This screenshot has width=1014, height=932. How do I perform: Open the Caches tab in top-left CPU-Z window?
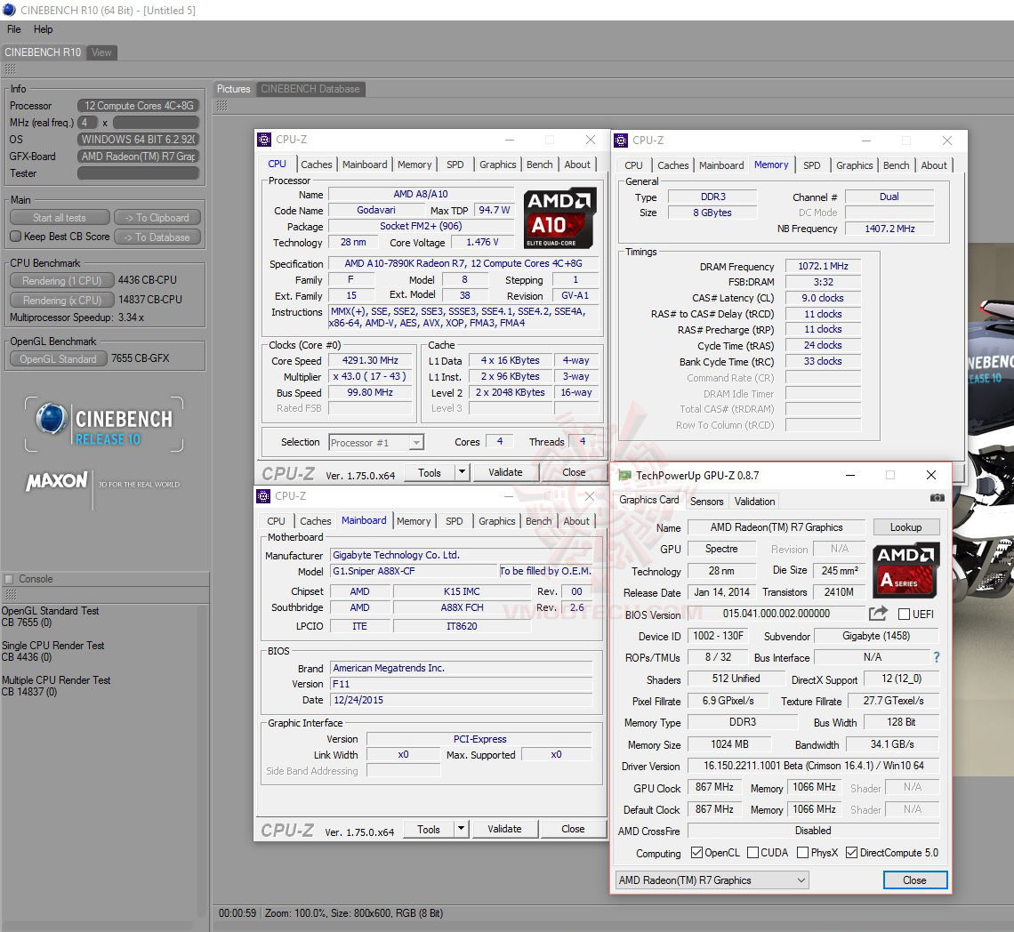tap(317, 165)
